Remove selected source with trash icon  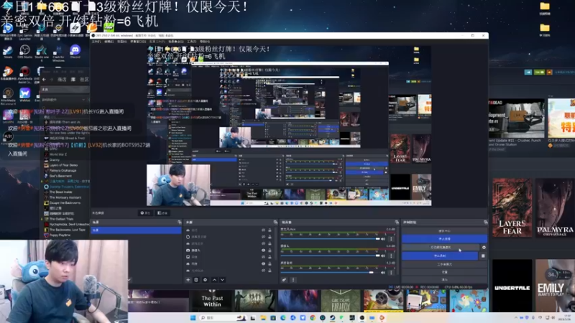coord(196,280)
